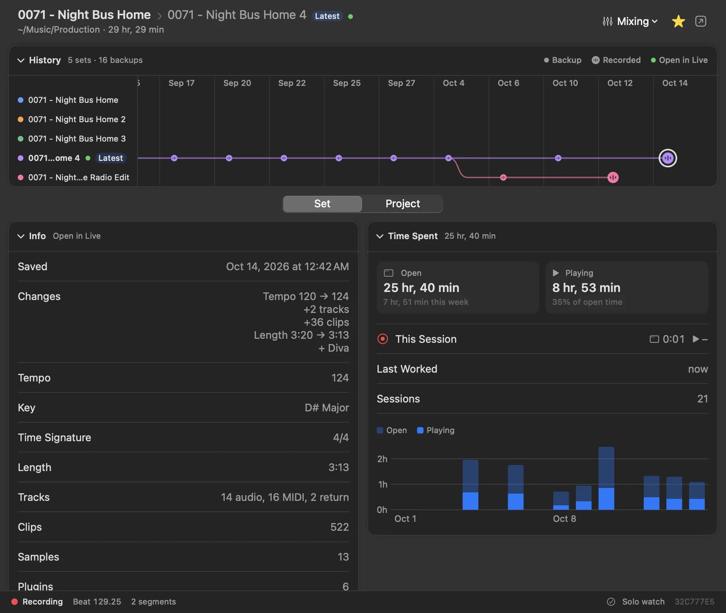
Task: Click the Open 25 hr, 40 min card
Action: click(458, 287)
